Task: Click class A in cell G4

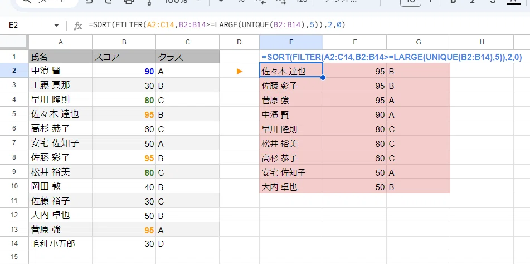Action: click(x=418, y=100)
